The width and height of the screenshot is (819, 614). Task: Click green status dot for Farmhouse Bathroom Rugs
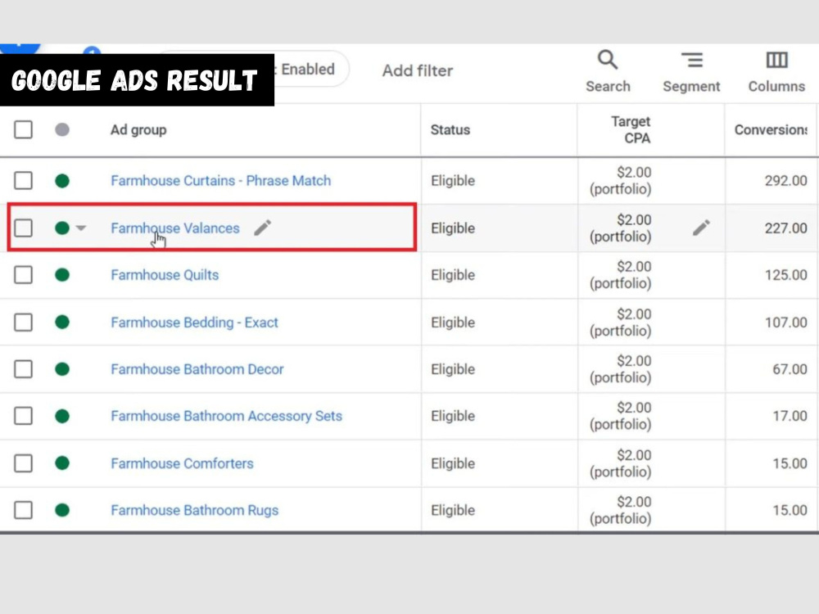(62, 510)
